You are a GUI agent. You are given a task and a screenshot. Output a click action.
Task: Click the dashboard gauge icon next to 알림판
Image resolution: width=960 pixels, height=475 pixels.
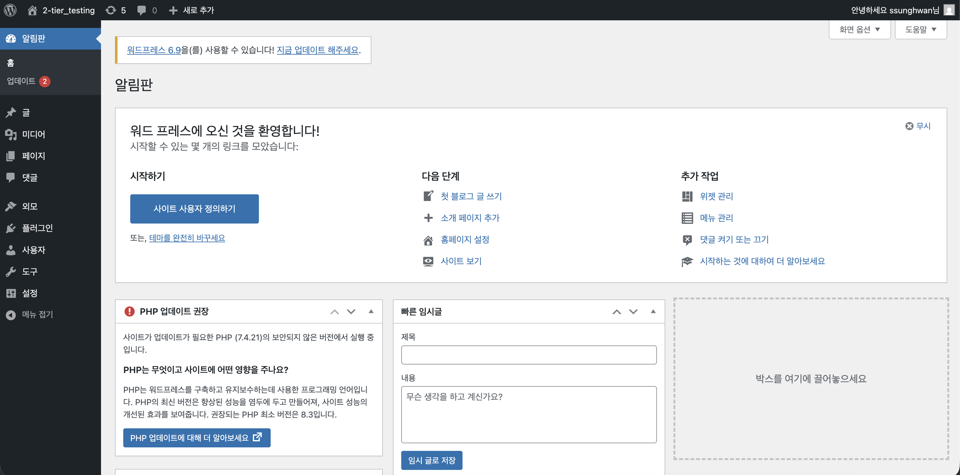pyautogui.click(x=11, y=38)
